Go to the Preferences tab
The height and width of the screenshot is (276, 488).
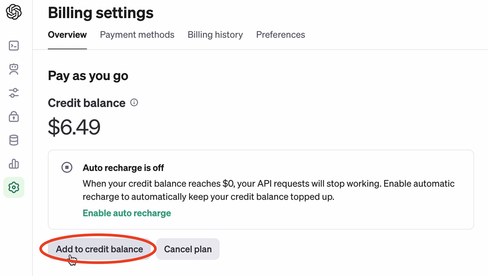tap(280, 34)
